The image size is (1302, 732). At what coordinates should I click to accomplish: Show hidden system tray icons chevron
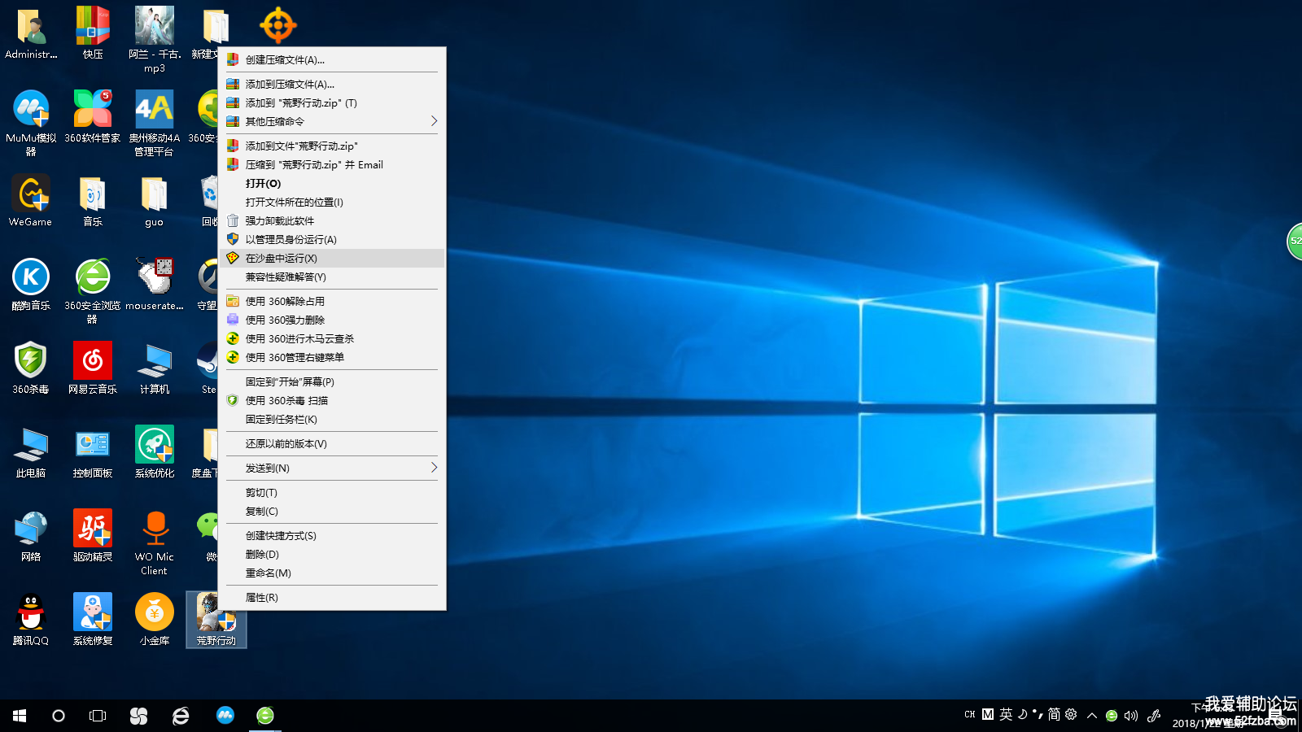click(1092, 716)
